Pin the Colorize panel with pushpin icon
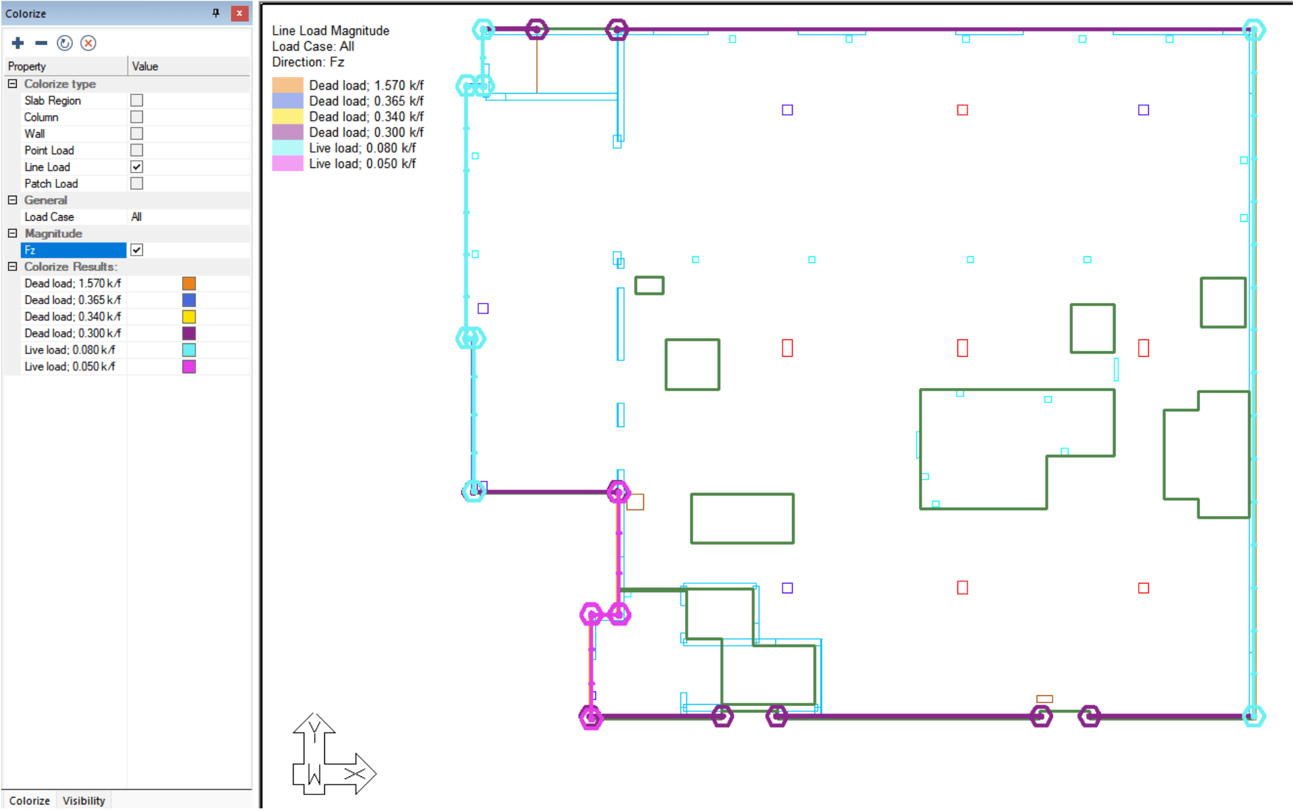1293x811 pixels. 216,13
